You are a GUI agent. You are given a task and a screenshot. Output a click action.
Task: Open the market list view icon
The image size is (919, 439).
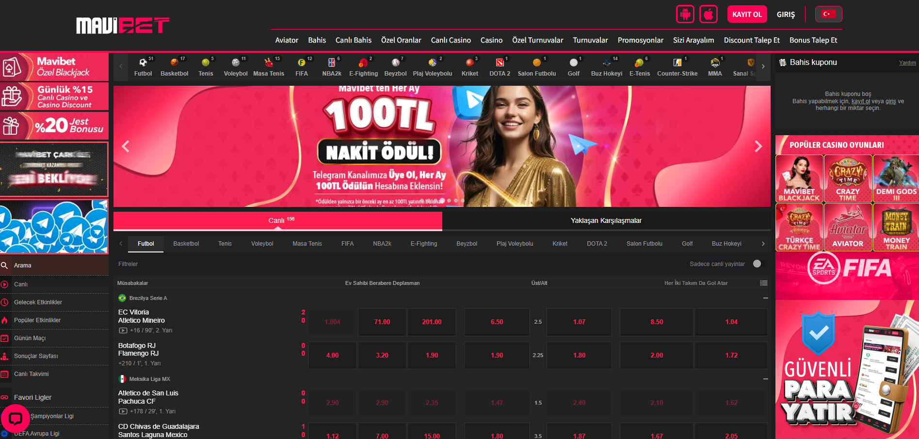pos(764,283)
